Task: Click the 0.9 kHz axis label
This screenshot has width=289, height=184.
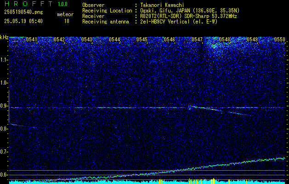Action: click(x=4, y=106)
